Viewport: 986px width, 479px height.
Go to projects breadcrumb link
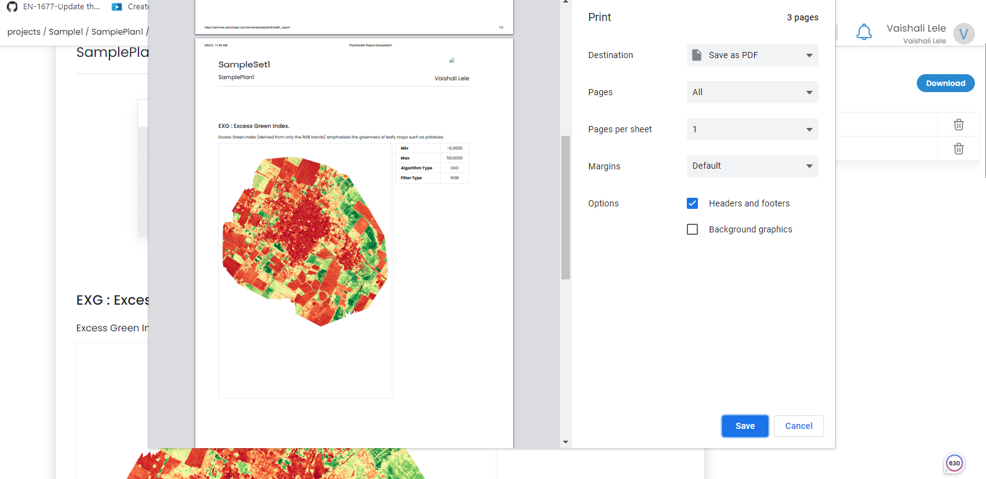point(23,32)
